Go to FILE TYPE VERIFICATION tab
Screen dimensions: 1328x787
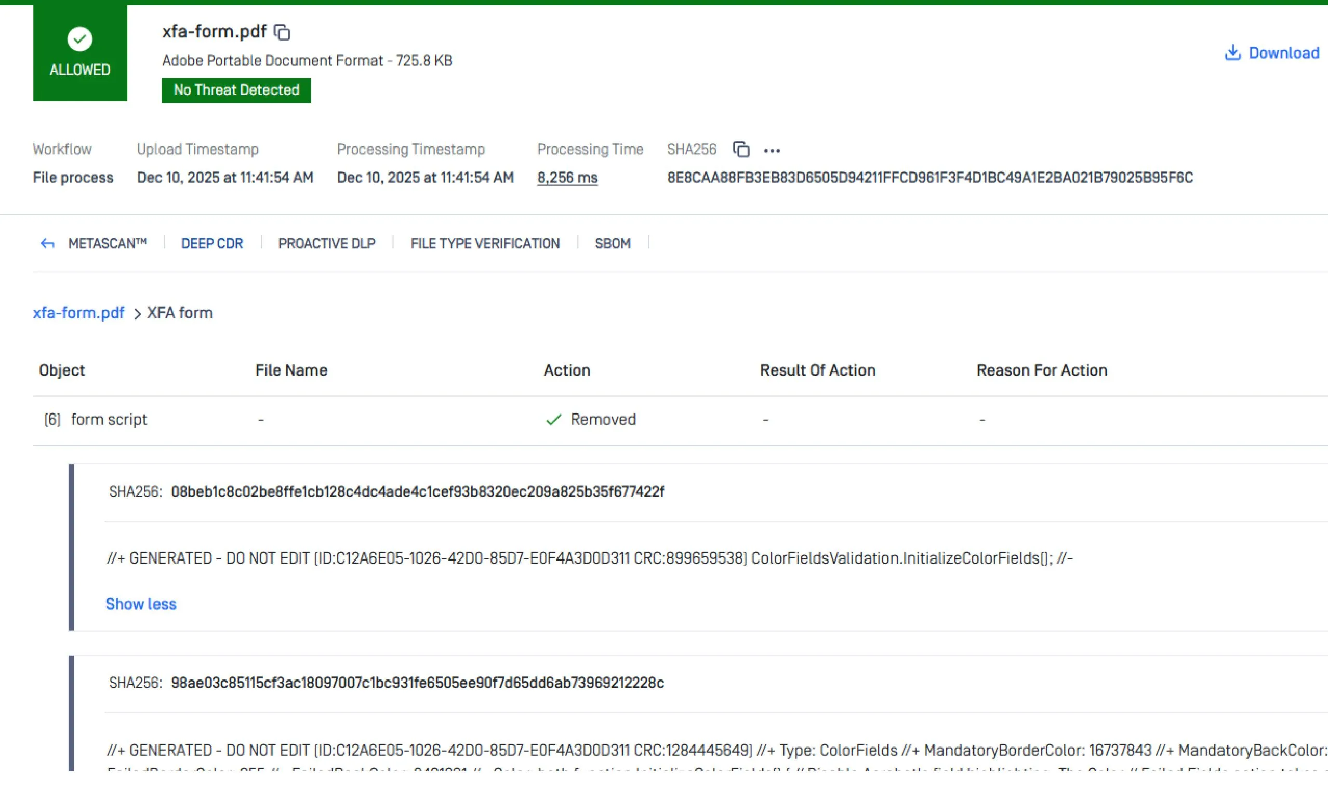point(485,244)
